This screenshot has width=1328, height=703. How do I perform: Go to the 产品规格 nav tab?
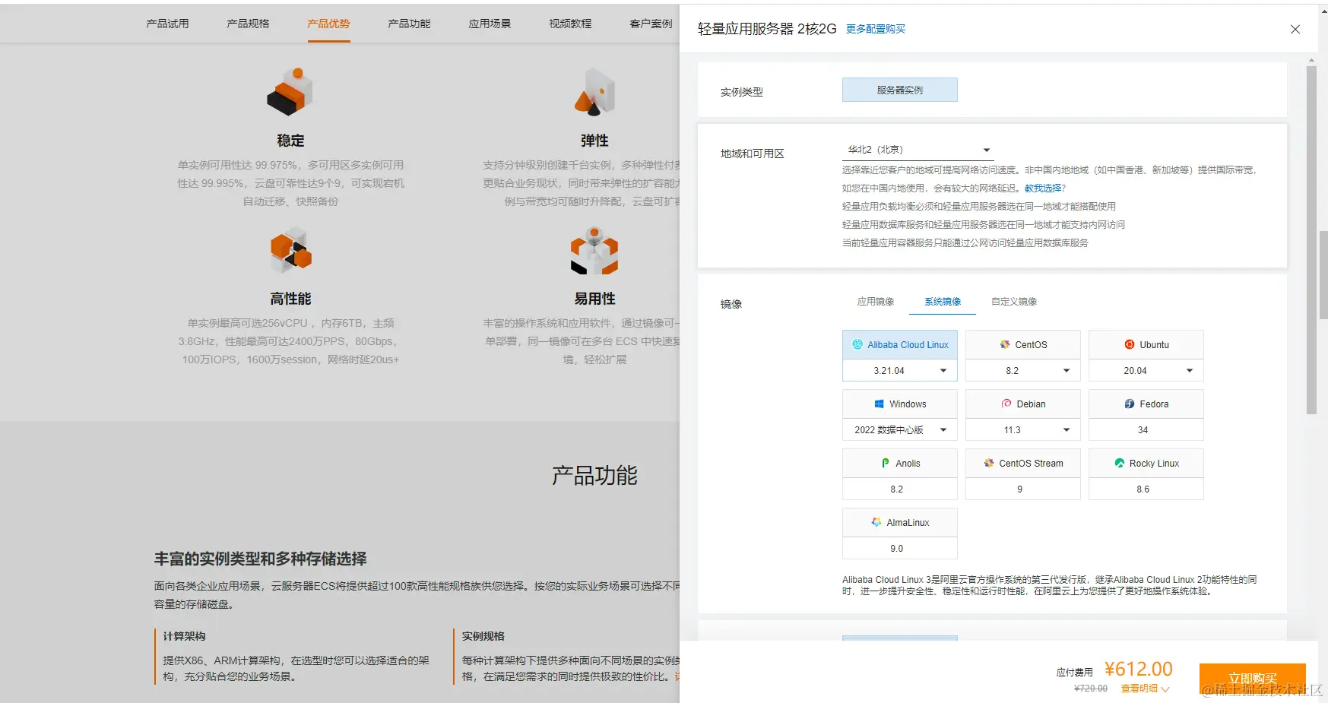click(248, 24)
